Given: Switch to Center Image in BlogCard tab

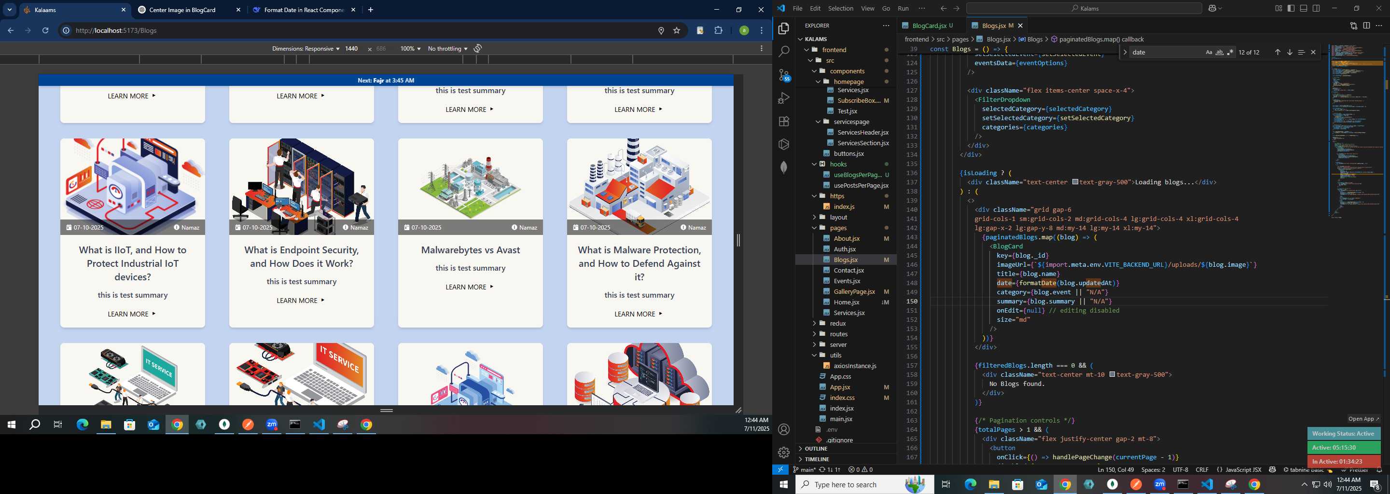Looking at the screenshot, I should [189, 10].
